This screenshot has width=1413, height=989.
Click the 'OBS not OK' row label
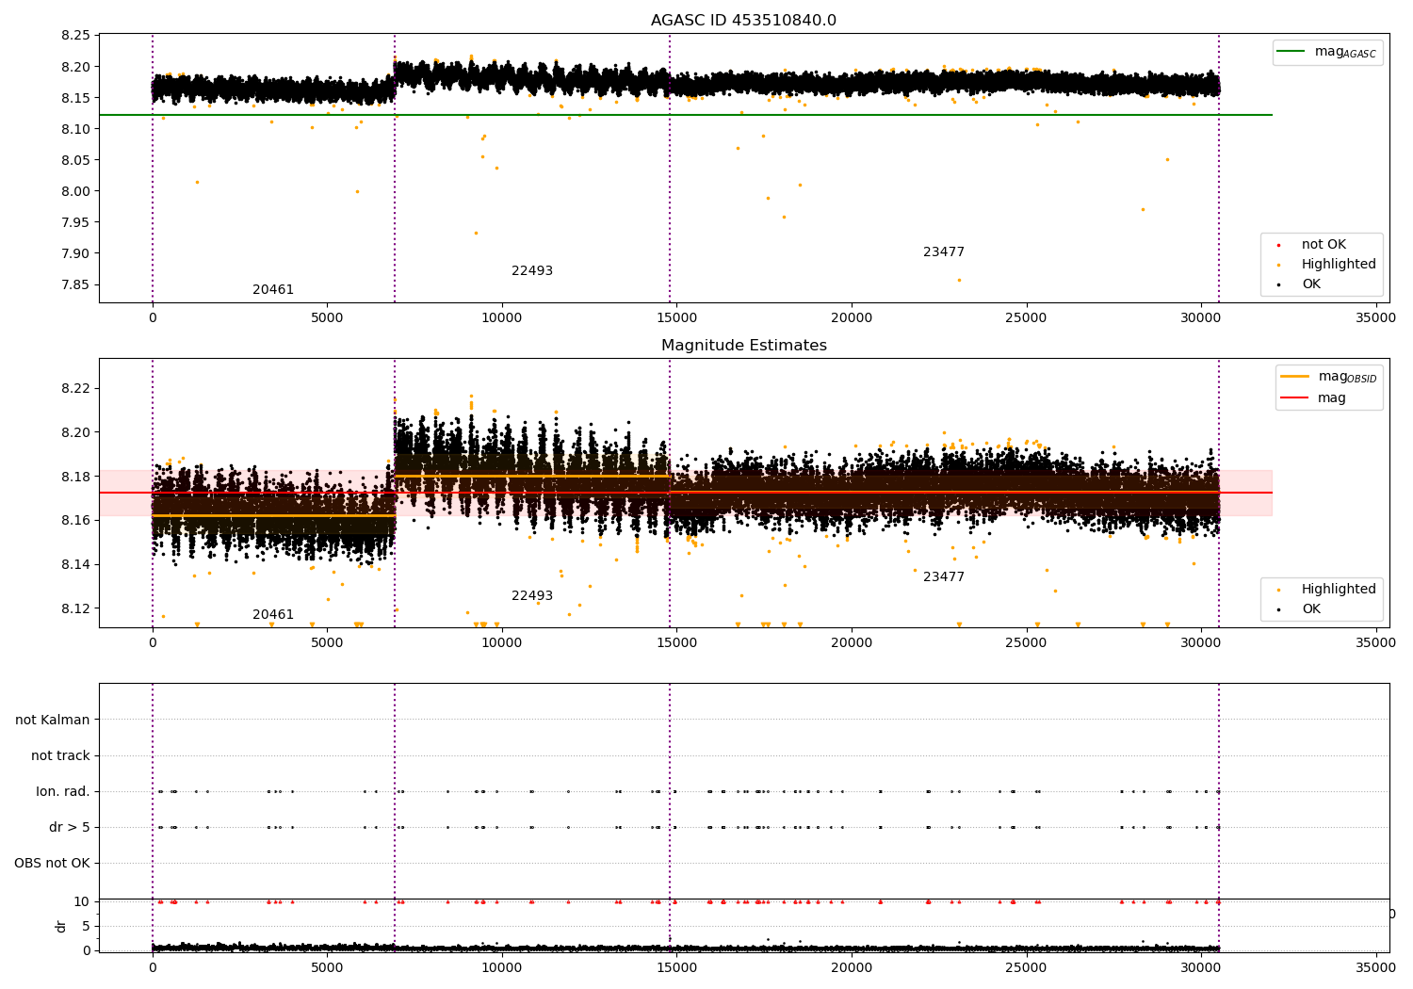[52, 863]
